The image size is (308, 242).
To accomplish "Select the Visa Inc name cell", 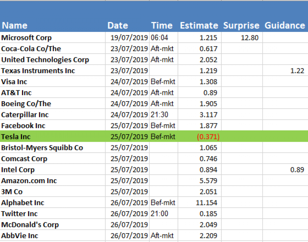I will 52,82.
